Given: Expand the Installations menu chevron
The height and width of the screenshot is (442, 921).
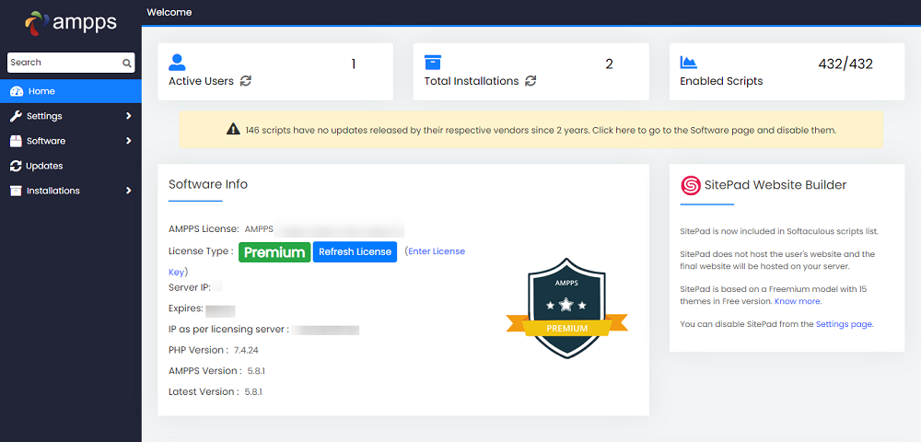Looking at the screenshot, I should coord(129,191).
